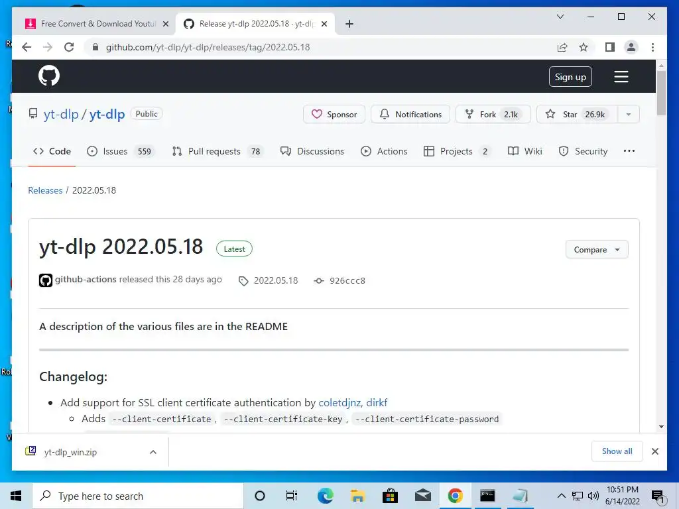Close the Release yt-dlp tab
The image size is (679, 509).
coord(324,24)
